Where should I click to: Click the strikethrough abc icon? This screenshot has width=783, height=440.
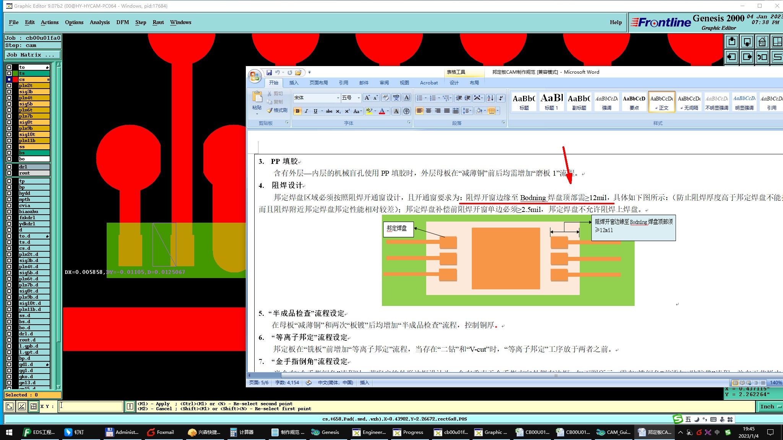pos(329,111)
